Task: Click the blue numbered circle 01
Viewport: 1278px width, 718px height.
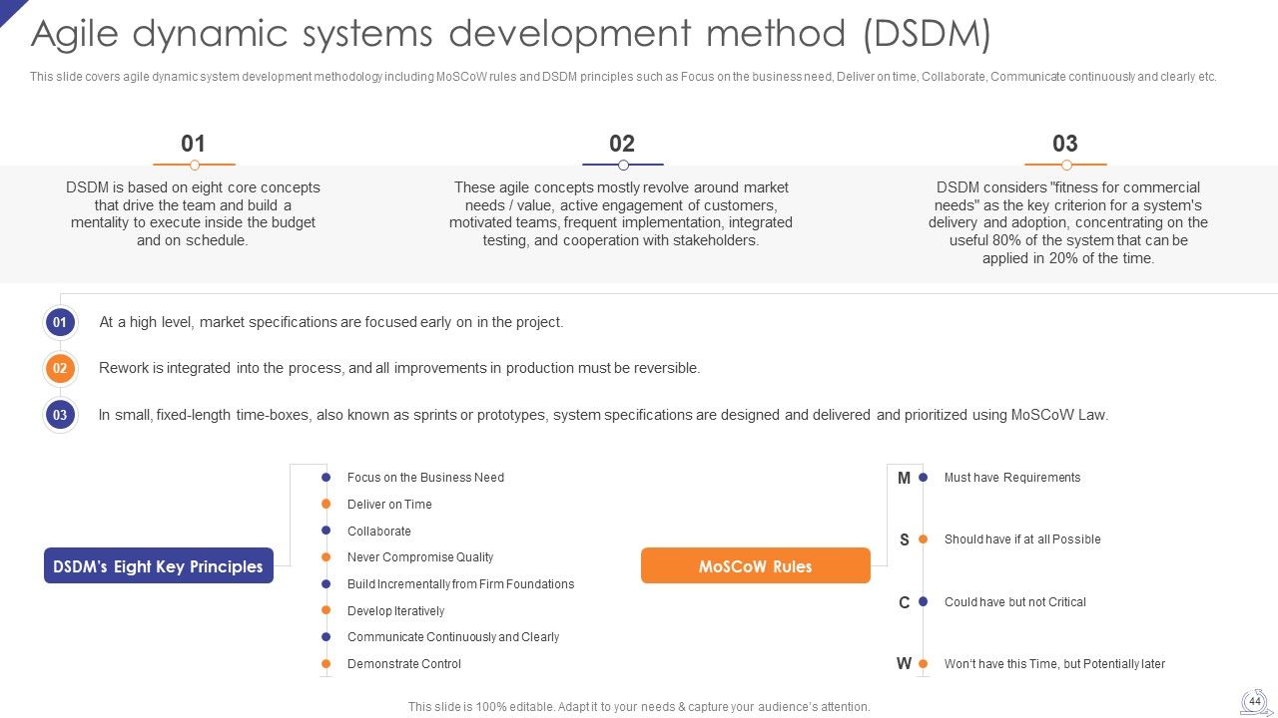Action: (x=60, y=322)
